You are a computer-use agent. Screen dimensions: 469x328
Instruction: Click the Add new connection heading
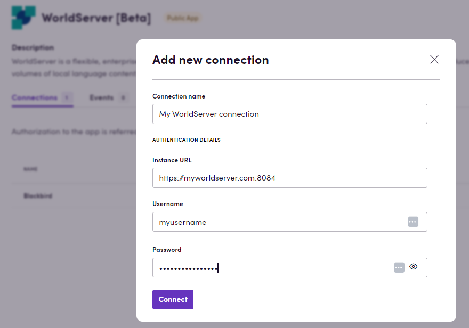211,60
